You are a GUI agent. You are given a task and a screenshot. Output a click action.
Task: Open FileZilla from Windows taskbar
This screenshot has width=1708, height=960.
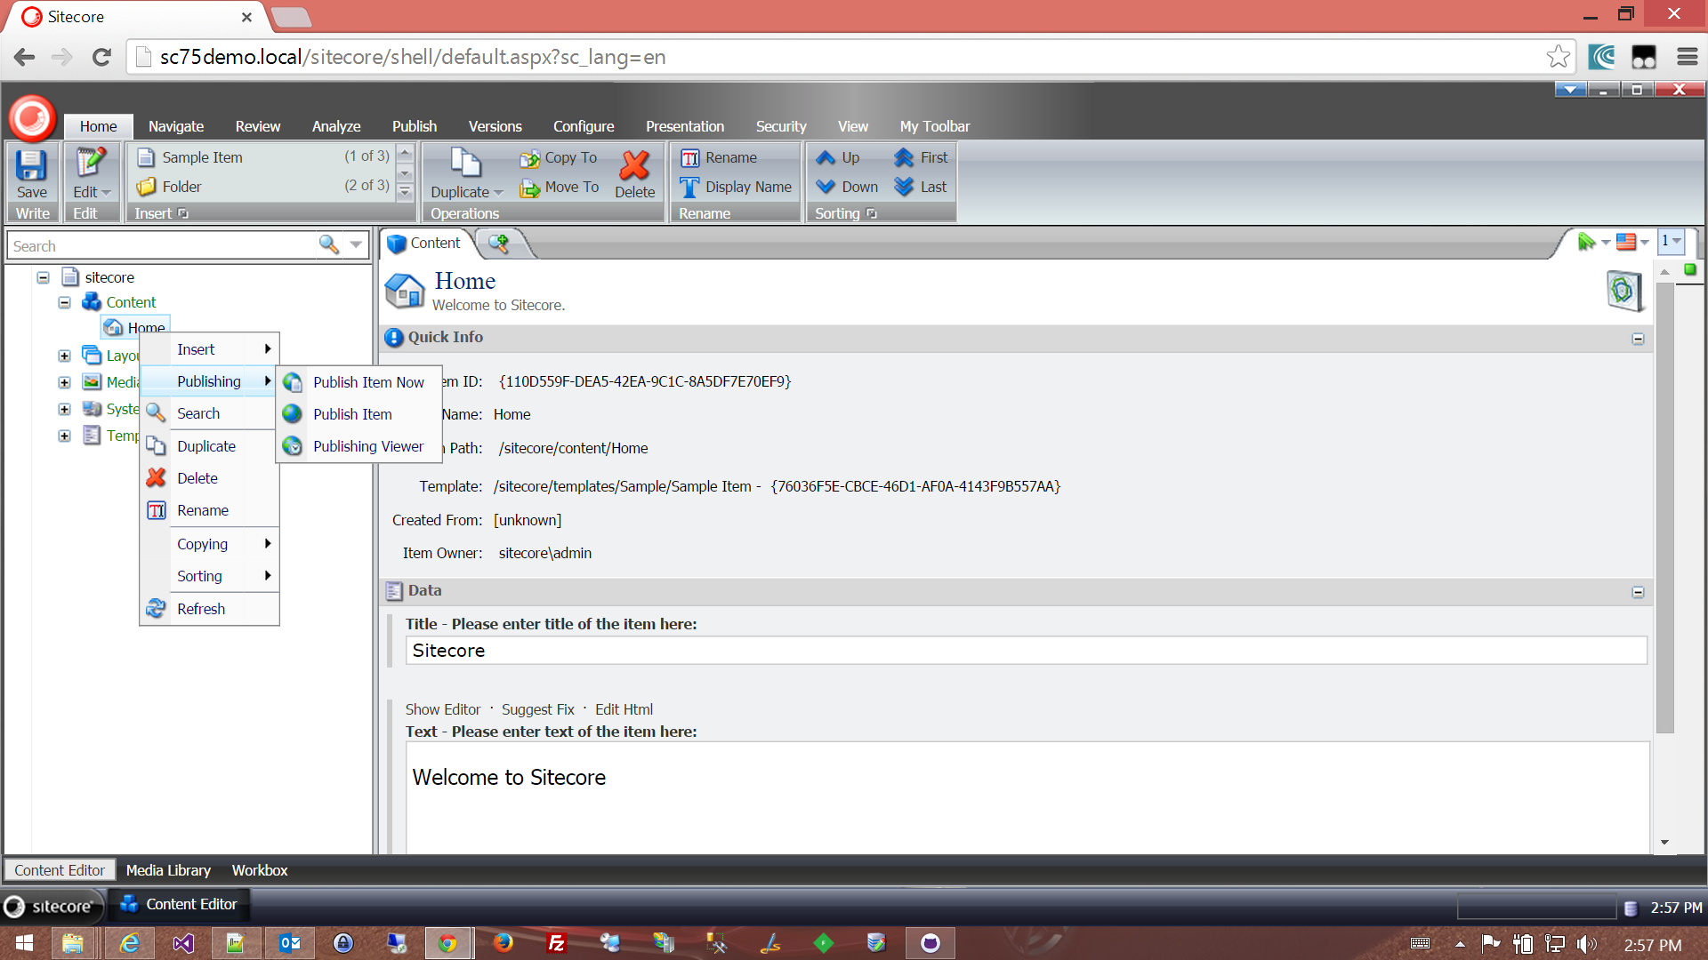click(556, 943)
